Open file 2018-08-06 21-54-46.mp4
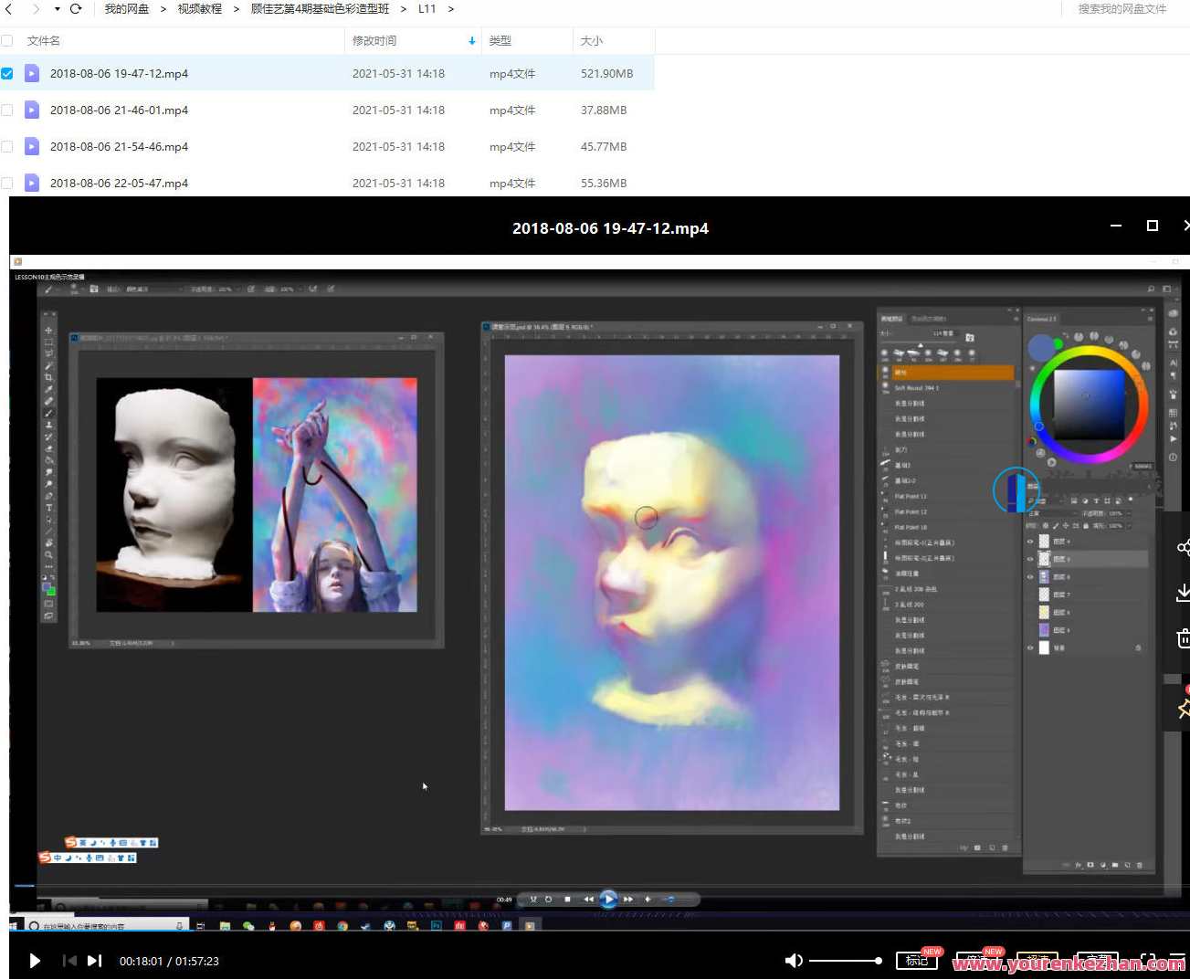This screenshot has height=979, width=1190. pos(119,147)
